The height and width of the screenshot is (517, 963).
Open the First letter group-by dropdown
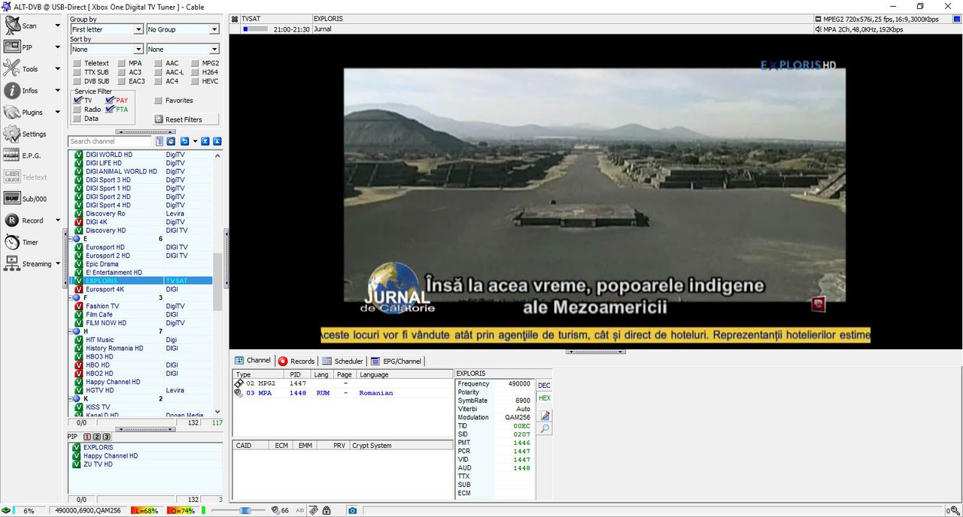107,29
